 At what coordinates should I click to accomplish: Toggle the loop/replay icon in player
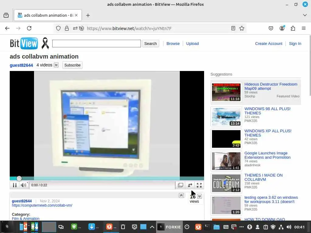[190, 185]
